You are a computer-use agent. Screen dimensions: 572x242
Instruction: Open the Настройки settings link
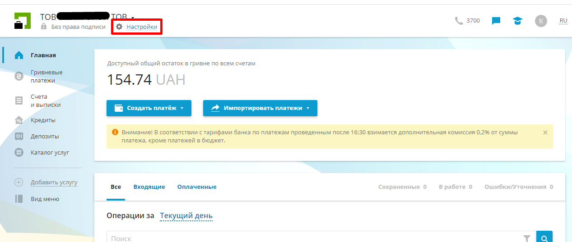(142, 27)
